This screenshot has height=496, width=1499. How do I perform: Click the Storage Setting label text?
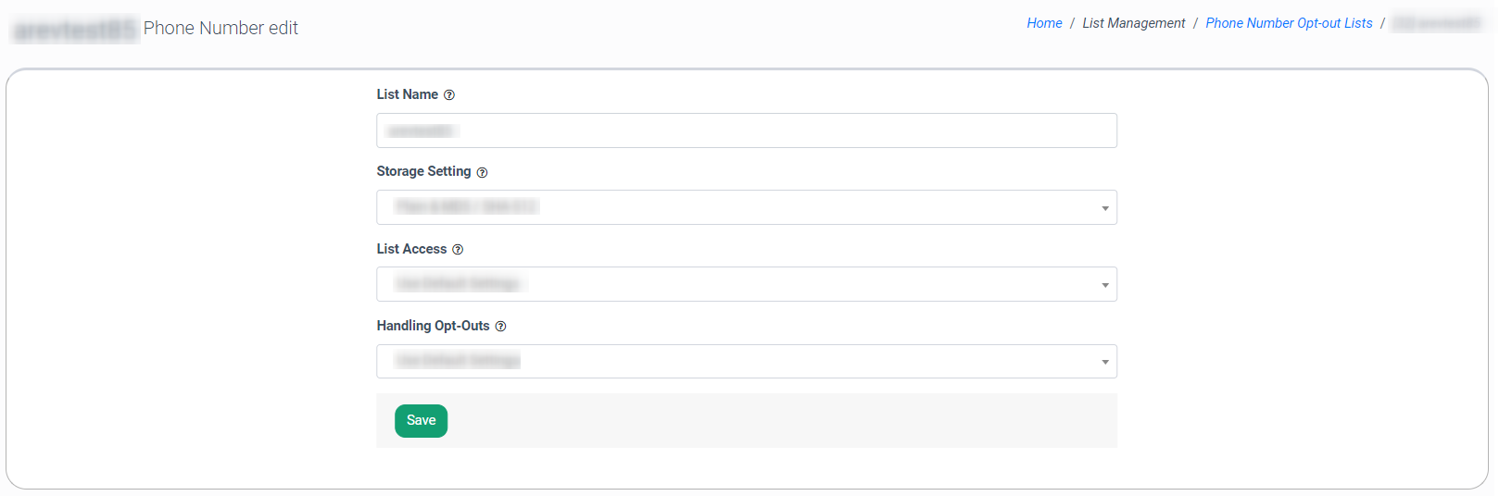click(x=423, y=171)
